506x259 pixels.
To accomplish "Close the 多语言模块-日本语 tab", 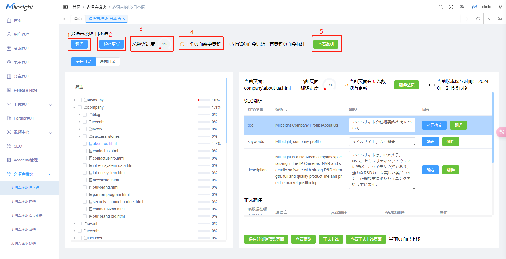I will (x=124, y=19).
